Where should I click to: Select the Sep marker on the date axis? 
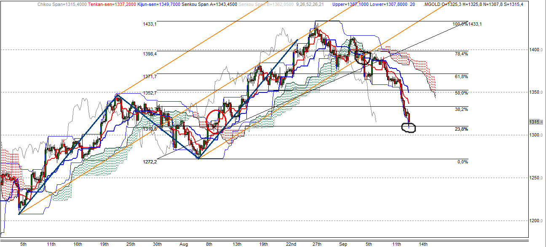pyautogui.click(x=343, y=244)
